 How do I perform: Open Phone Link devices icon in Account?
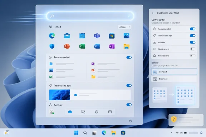coord(83,112)
